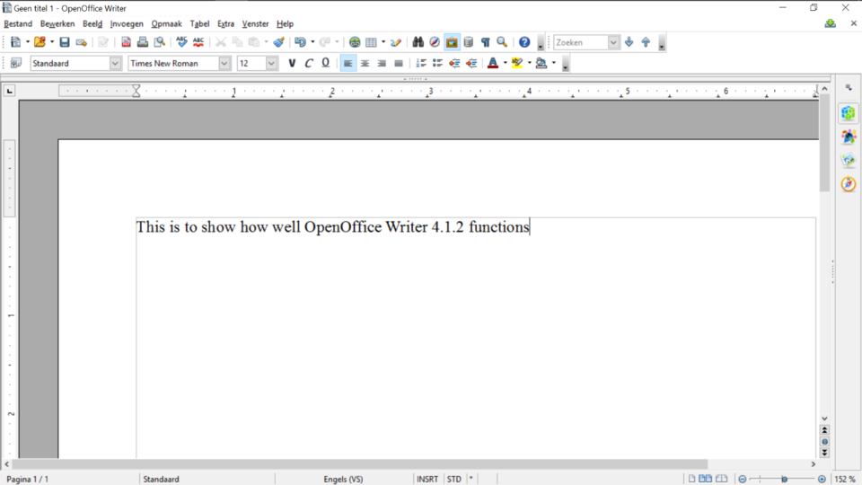
Task: Open the highlighting color dropdown arrow
Action: coord(530,63)
